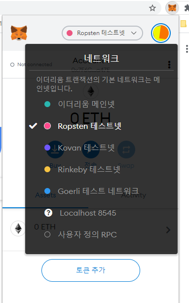189x303 pixels.
Task: Open account options three-dot menu
Action: click(x=169, y=65)
